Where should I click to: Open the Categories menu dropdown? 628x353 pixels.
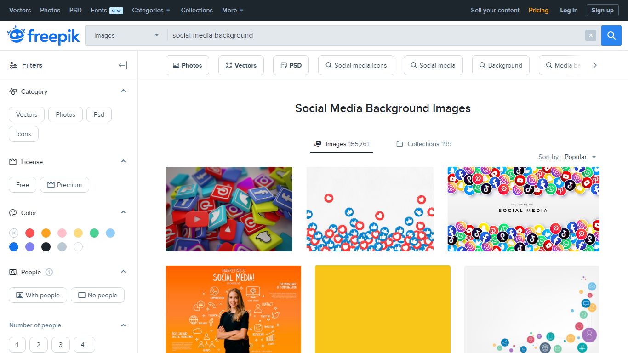point(151,10)
